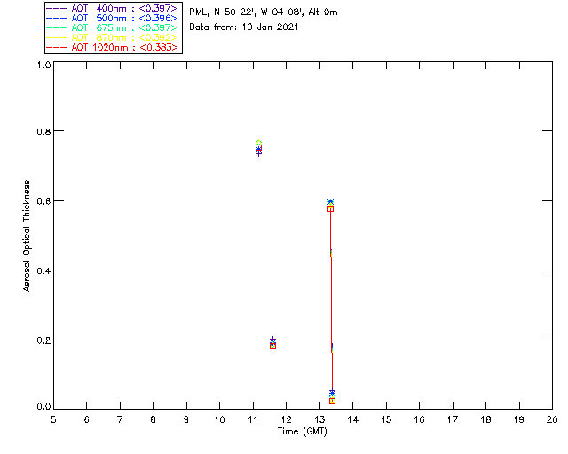
Task: Click the x-axis tick label 11
Action: tap(253, 419)
